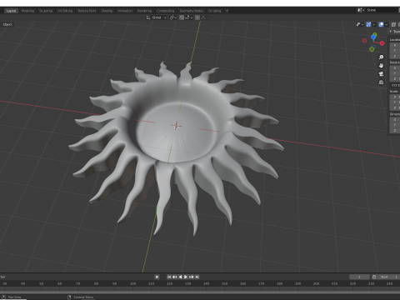Viewport: 400px width, 300px height.
Task: Jump to previous keyframe
Action: point(174,277)
